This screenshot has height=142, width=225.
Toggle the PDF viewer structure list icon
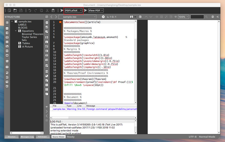click(x=140, y=17)
